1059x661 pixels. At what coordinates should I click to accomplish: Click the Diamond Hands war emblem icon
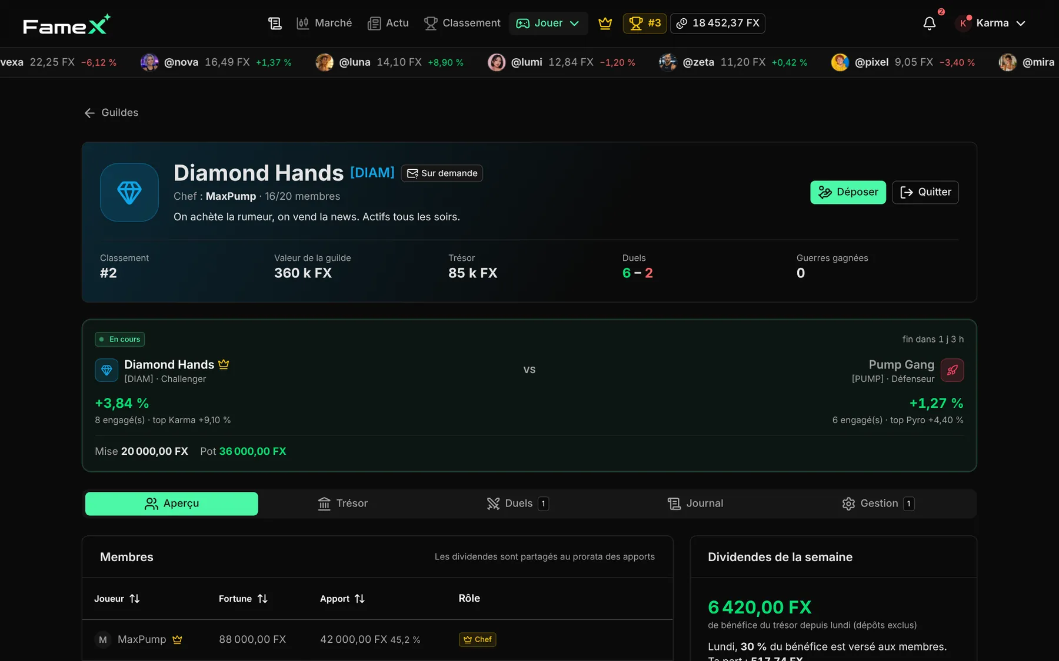pyautogui.click(x=106, y=370)
